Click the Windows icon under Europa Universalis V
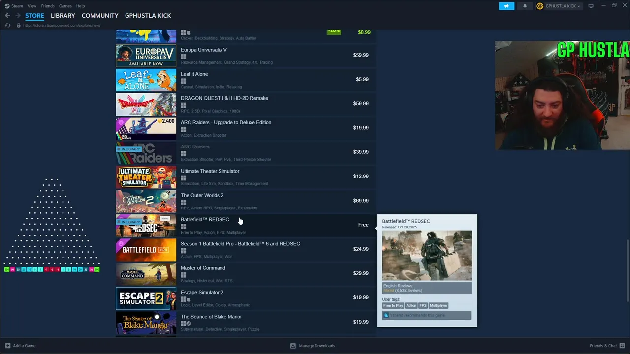The height and width of the screenshot is (354, 630). [x=183, y=57]
